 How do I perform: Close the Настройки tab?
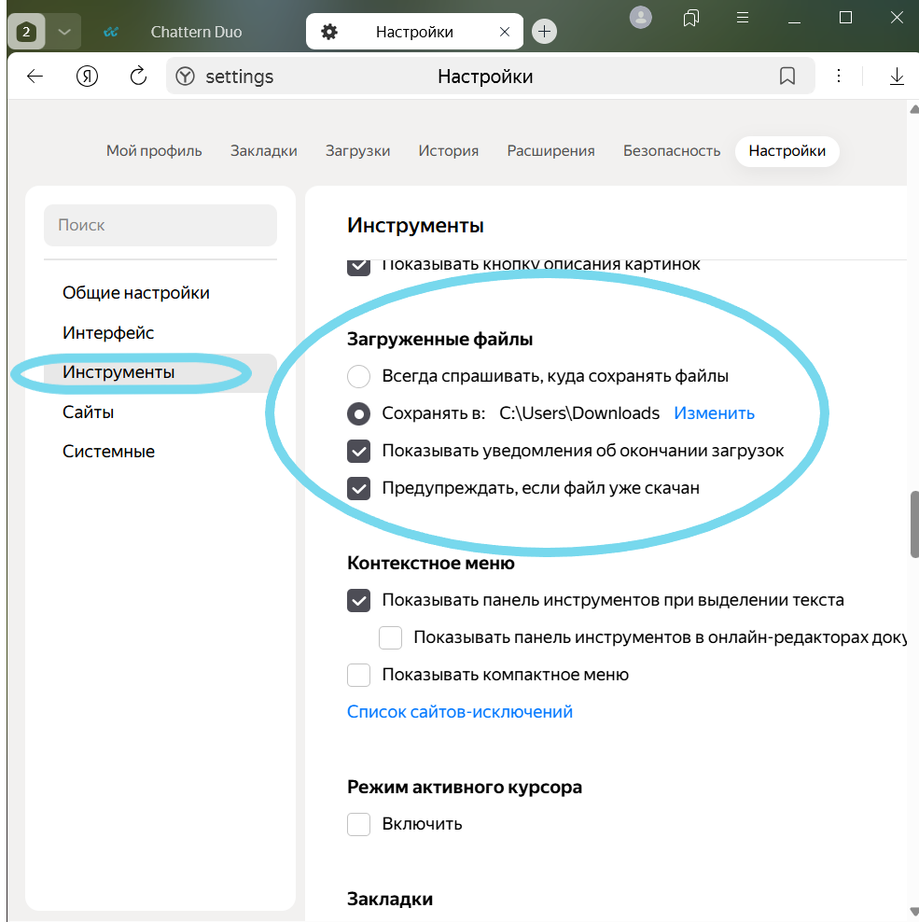(505, 32)
